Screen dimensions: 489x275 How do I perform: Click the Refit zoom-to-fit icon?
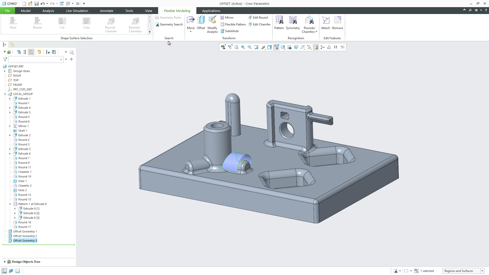(x=236, y=47)
